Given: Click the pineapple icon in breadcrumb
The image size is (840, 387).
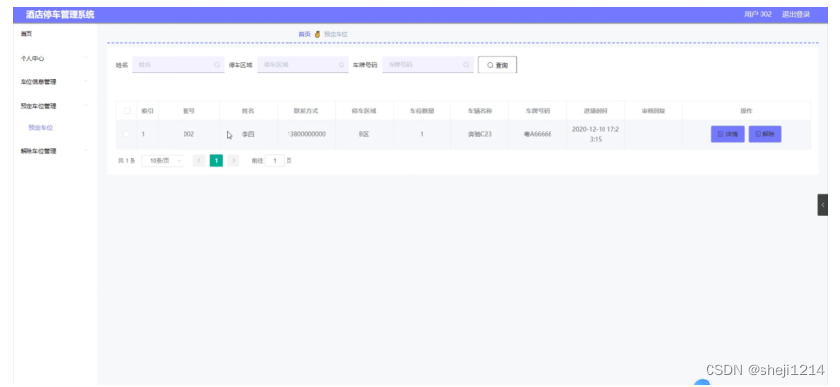Looking at the screenshot, I should tap(317, 34).
